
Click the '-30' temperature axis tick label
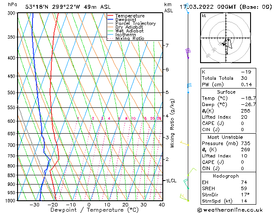tap(34, 205)
